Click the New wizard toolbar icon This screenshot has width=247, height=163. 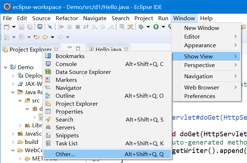point(6,27)
